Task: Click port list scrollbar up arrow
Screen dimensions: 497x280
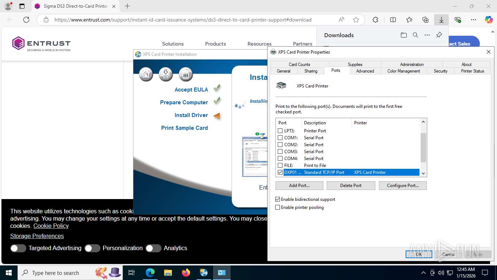Action: coord(424,122)
